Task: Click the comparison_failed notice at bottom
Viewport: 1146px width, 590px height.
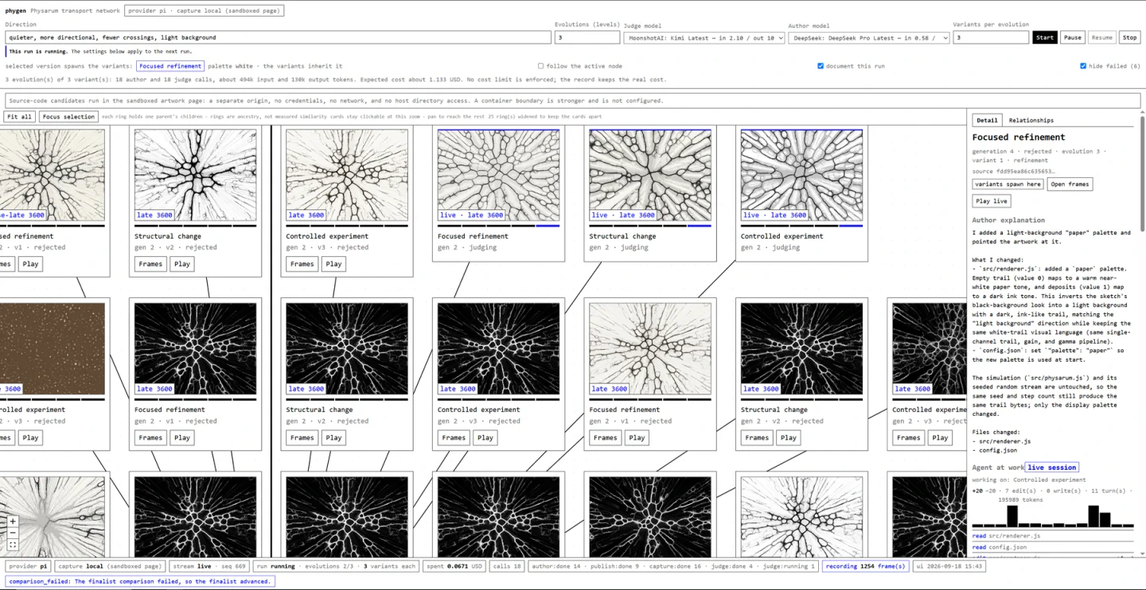Action: (x=140, y=581)
